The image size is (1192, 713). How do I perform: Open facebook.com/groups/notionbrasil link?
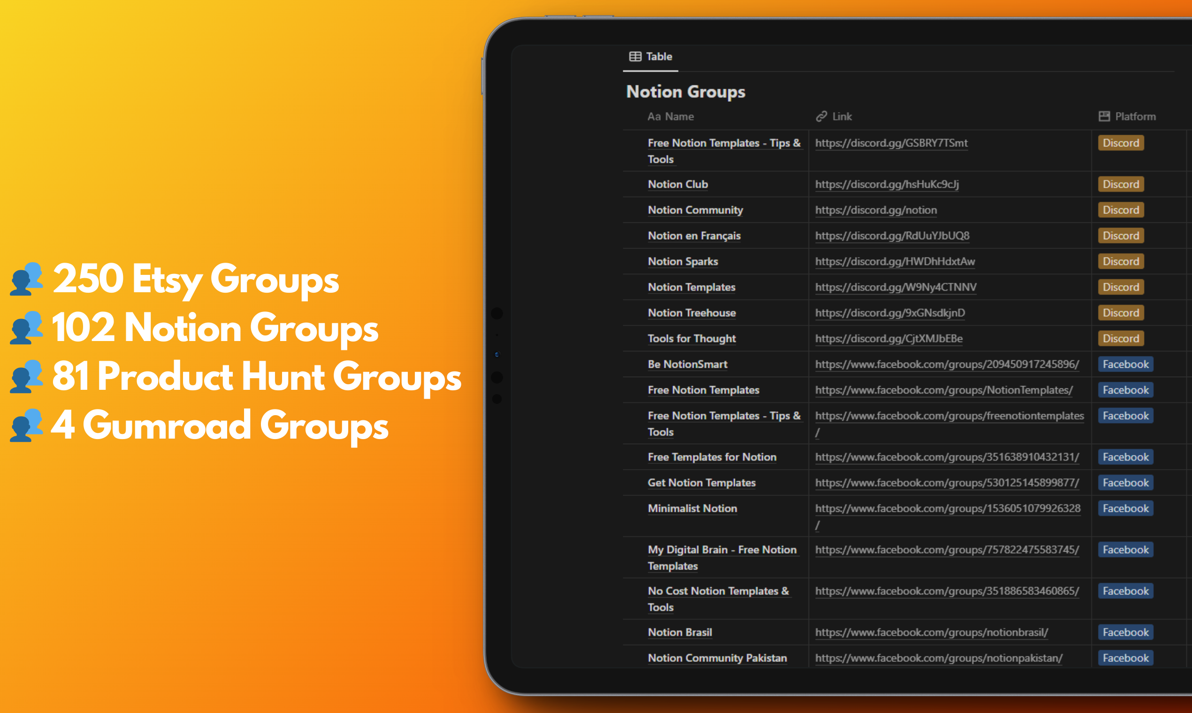pos(932,632)
